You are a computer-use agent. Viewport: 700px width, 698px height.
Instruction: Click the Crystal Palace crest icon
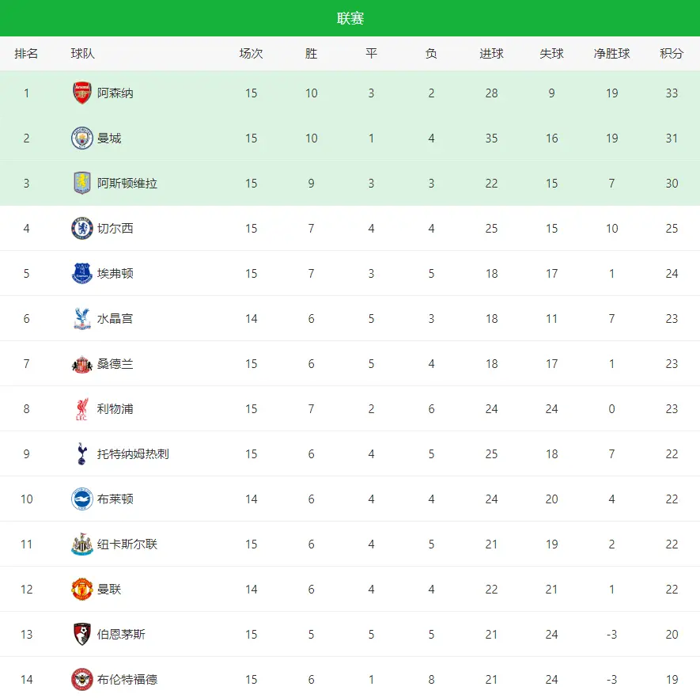(x=82, y=319)
